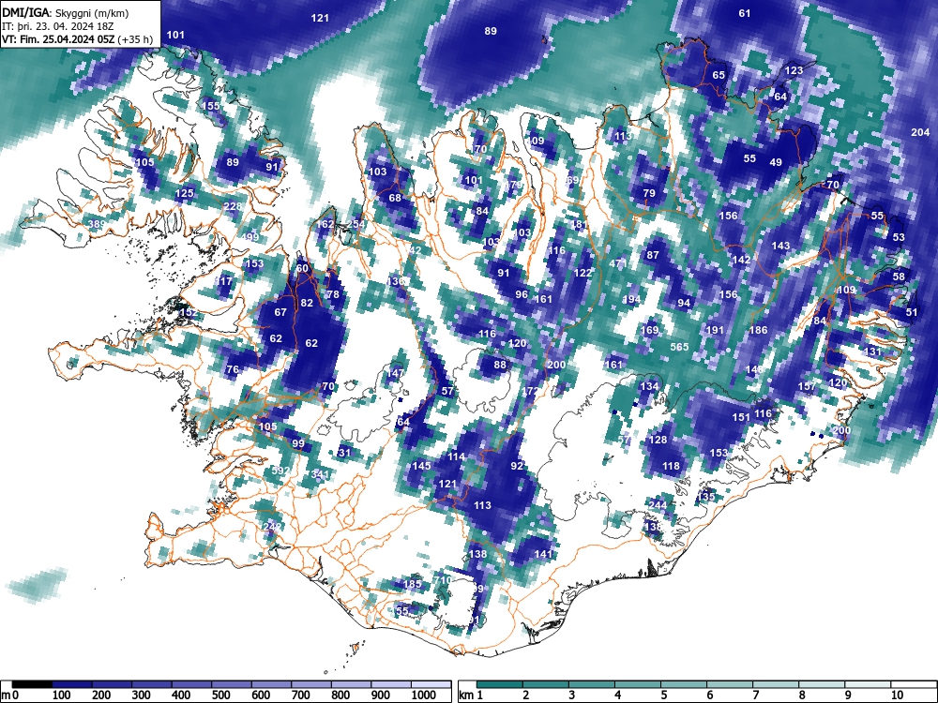
Task: Click the visibility value 125 on the map
Action: click(x=184, y=194)
